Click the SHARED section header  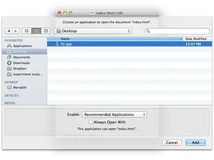[x=11, y=82]
